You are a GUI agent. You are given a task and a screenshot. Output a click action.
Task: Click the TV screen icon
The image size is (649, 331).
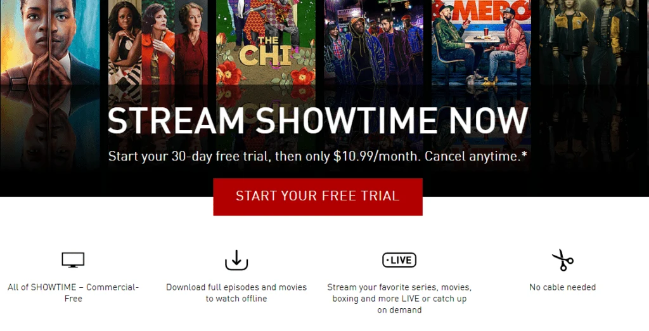pyautogui.click(x=73, y=260)
